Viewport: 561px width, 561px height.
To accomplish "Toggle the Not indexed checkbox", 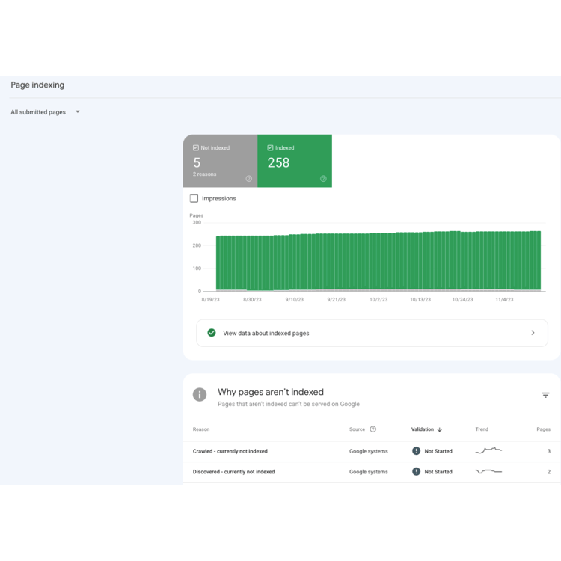I will (196, 148).
